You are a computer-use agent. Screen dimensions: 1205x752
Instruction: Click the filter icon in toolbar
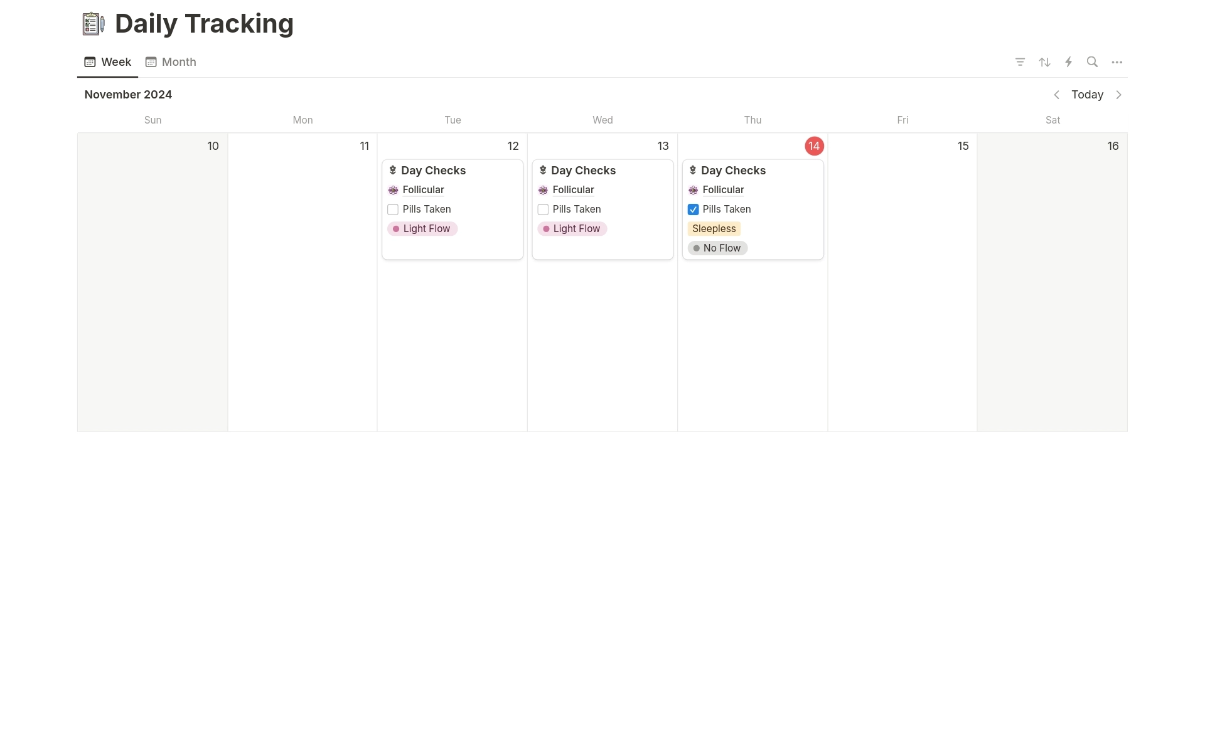tap(1020, 61)
